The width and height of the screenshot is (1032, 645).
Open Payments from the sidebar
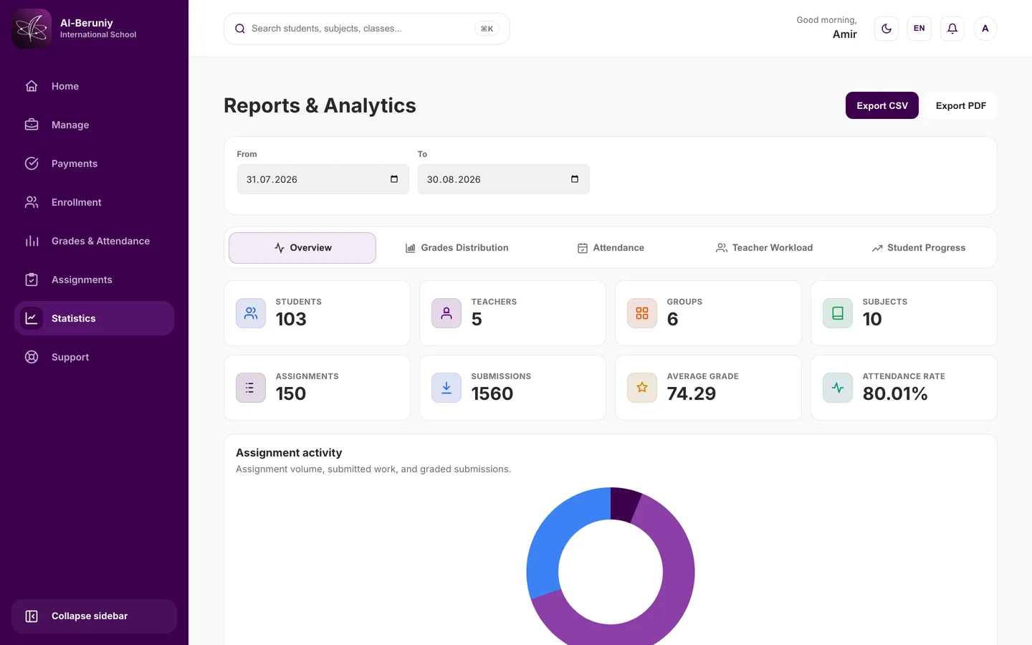click(94, 163)
